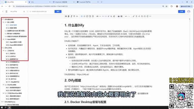Toggle Bold formatting in the editor toolbar
Viewport: 194px width, 109px height.
[x=69, y=16]
